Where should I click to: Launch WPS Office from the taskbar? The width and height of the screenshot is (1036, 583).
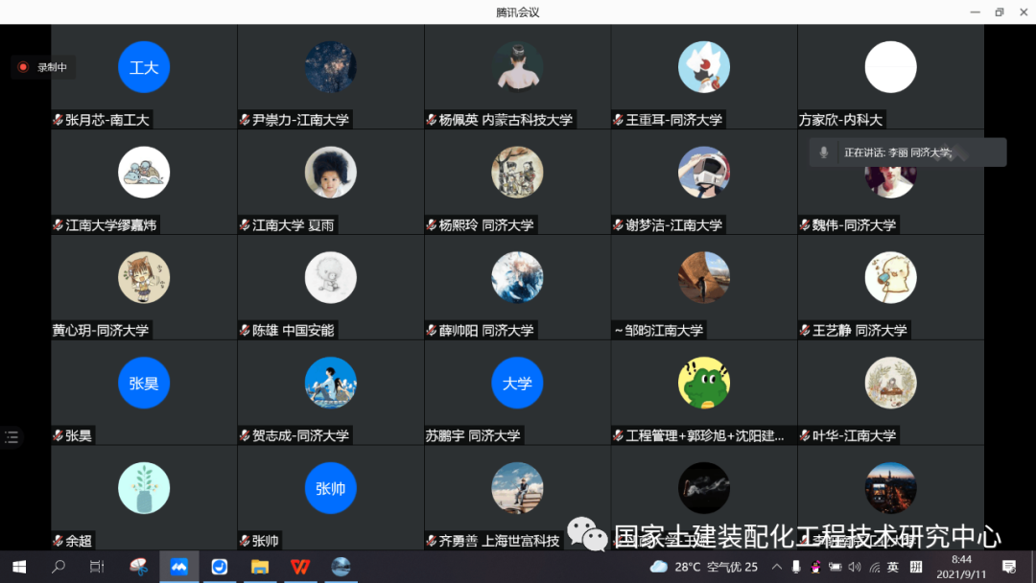(300, 567)
